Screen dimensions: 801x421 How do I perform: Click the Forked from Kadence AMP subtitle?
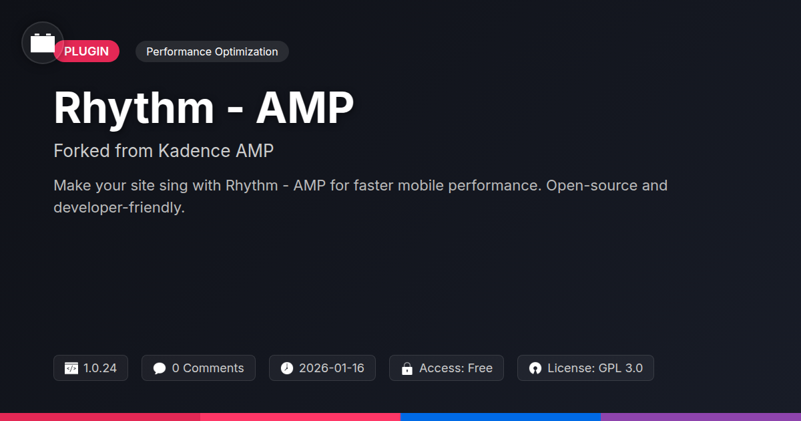[x=164, y=151]
